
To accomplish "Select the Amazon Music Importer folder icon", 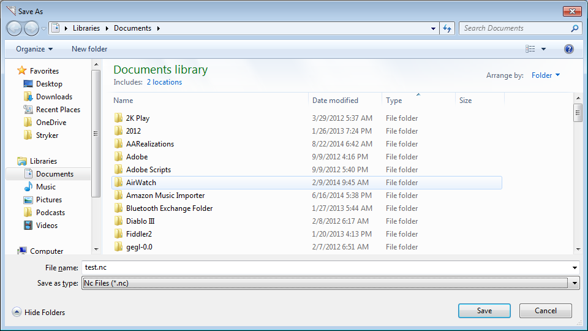I will click(x=118, y=196).
